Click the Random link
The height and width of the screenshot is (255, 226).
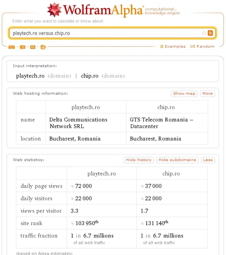(x=202, y=47)
